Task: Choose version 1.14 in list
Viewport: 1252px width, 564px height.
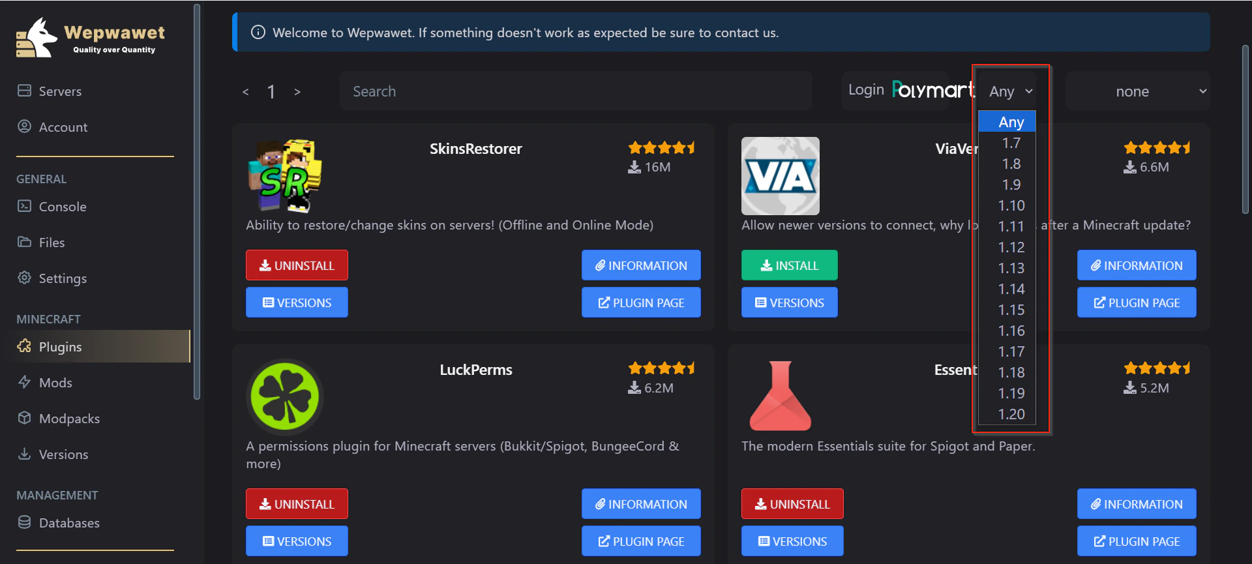Action: click(1007, 289)
